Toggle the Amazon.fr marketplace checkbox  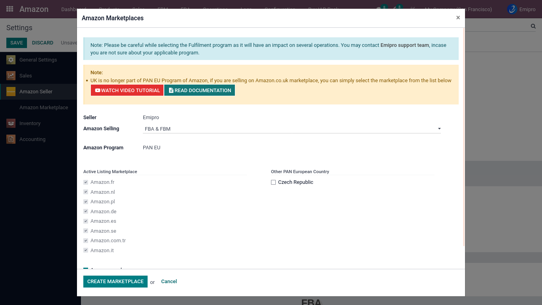(x=86, y=182)
